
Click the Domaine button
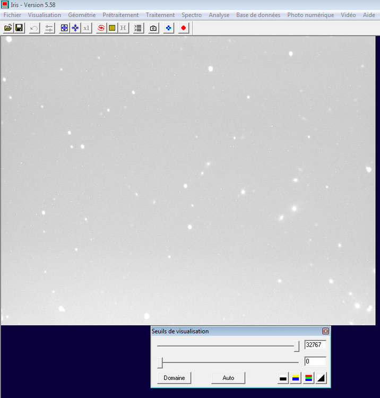click(x=174, y=378)
